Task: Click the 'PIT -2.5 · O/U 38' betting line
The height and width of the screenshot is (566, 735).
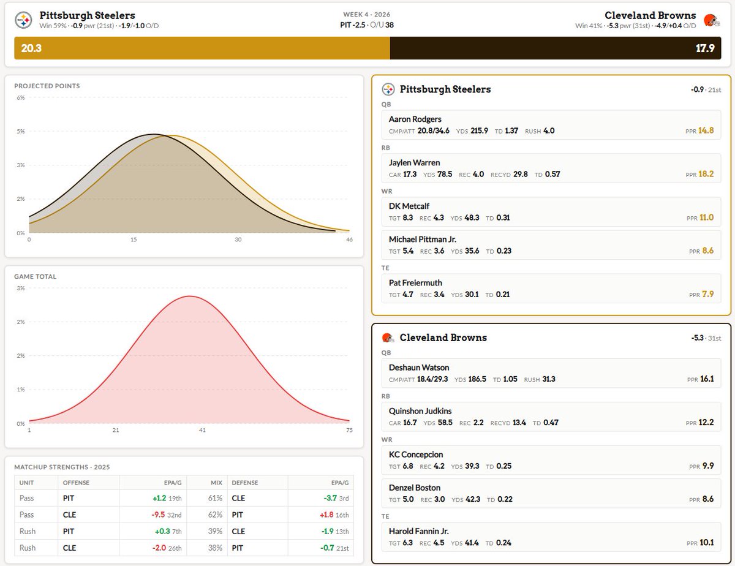Action: 367,25
